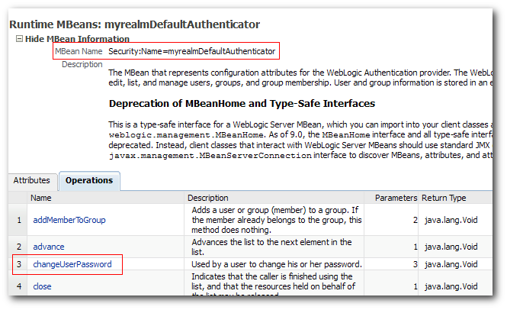This screenshot has width=507, height=310.
Task: Select row number 2 cell
Action: coord(19,247)
